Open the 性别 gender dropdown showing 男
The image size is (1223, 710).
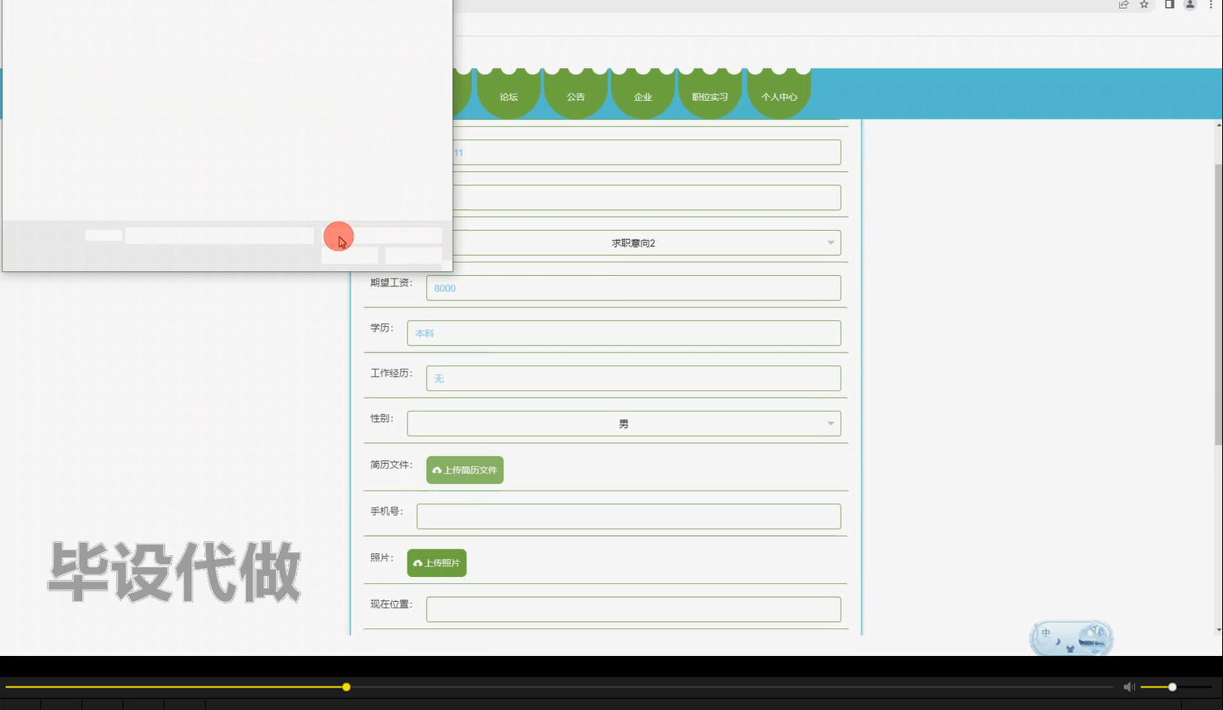624,423
